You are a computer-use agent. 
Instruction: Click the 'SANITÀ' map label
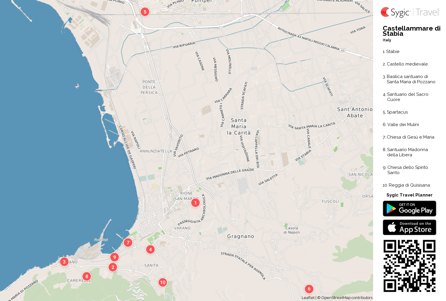[x=151, y=265]
